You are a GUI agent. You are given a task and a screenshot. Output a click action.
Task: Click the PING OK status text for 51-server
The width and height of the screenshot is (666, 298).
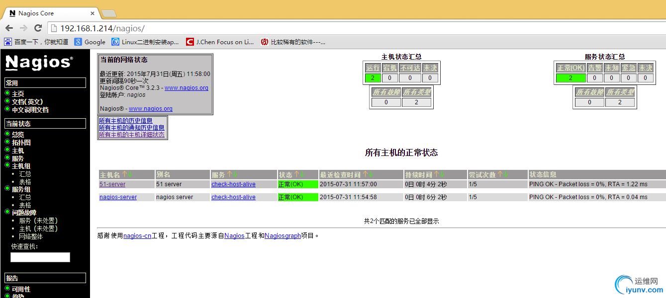coord(588,184)
